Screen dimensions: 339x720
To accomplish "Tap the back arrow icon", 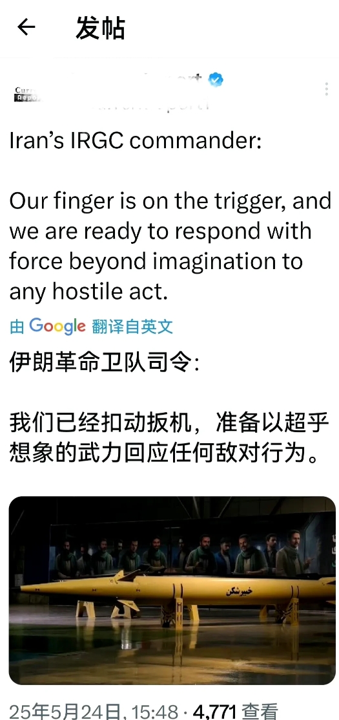I will click(26, 28).
